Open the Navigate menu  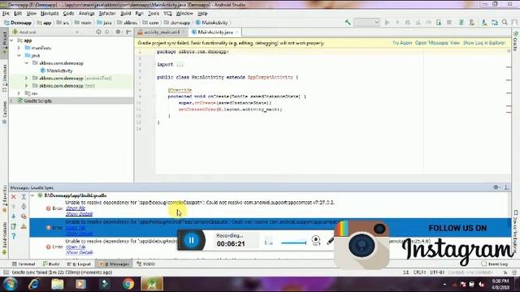50,13
